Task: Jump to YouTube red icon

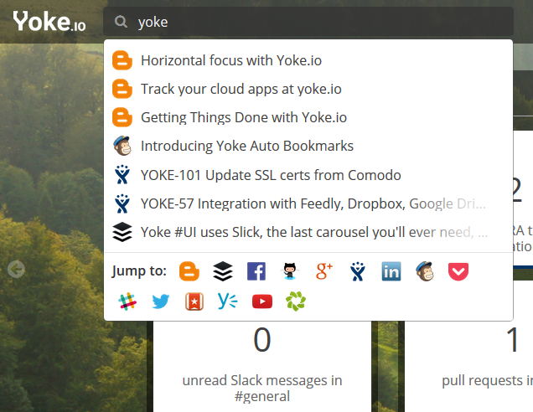Action: (261, 301)
